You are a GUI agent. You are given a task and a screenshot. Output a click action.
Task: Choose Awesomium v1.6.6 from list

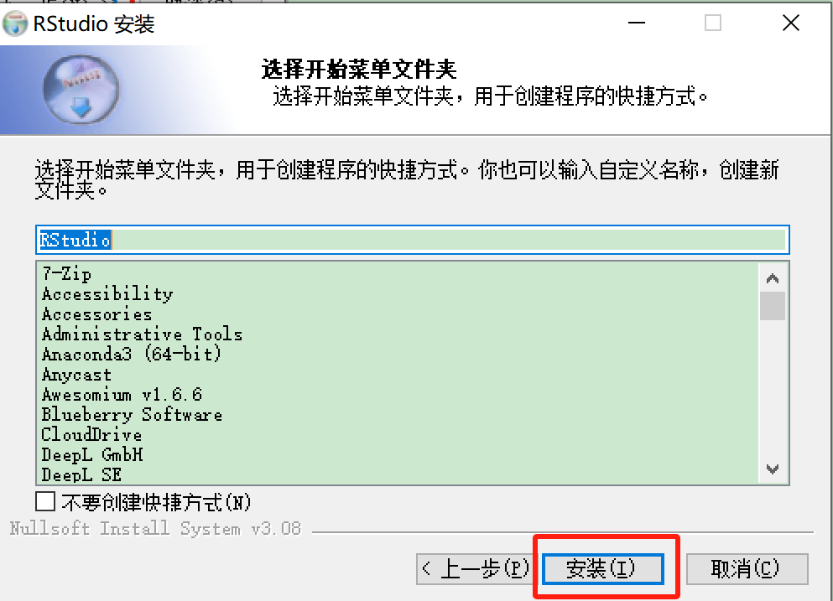(122, 395)
